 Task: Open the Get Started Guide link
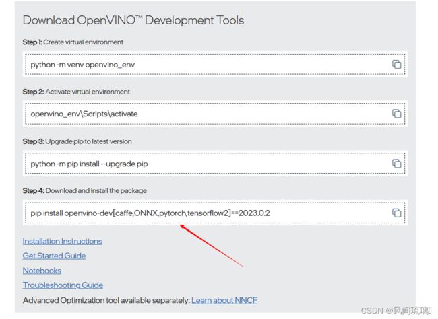[x=54, y=256]
